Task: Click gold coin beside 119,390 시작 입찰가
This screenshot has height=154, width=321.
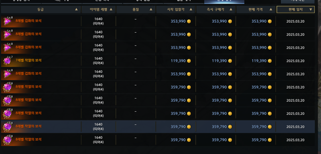Action: click(189, 61)
